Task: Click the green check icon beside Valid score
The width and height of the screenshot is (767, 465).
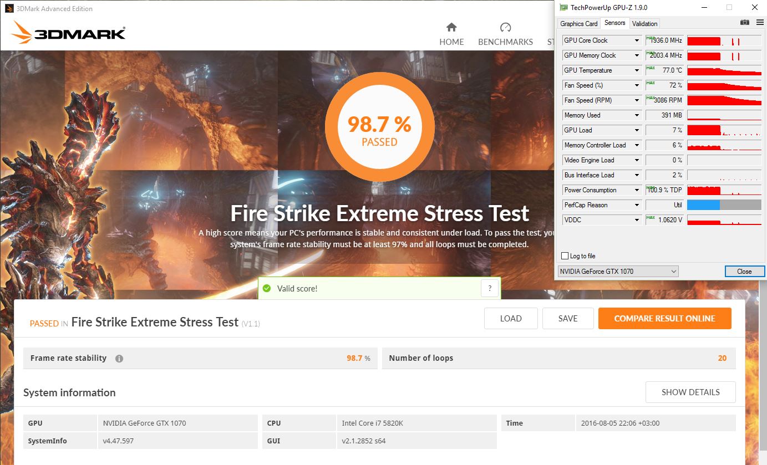Action: click(267, 289)
